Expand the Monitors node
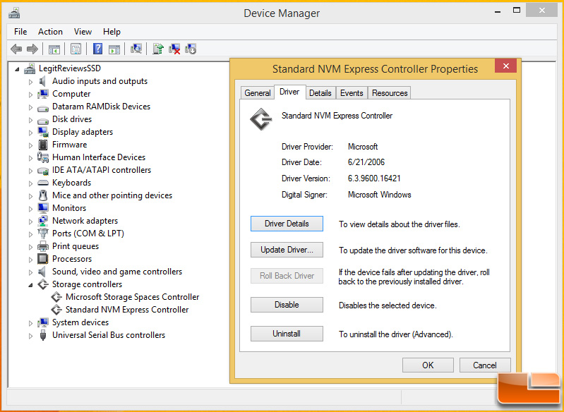The height and width of the screenshot is (412, 564). coord(30,209)
